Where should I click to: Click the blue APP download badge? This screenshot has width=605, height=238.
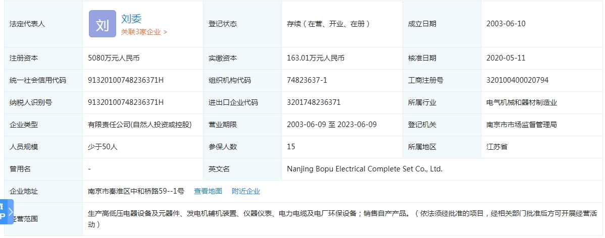tap(3, 212)
